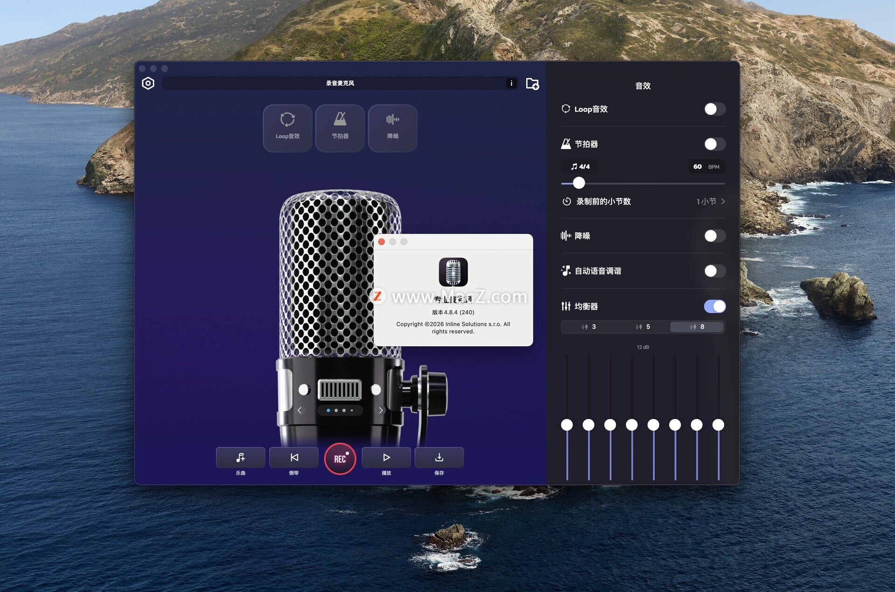Enable the Loop音效 switch
The width and height of the screenshot is (895, 592).
(x=714, y=109)
